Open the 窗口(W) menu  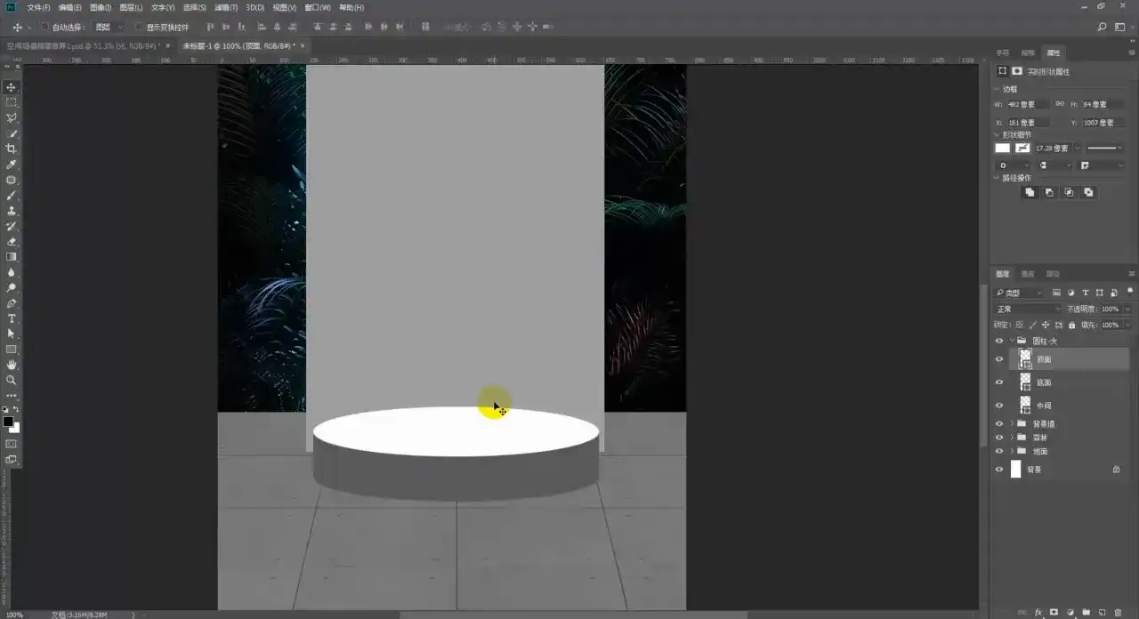coord(317,7)
